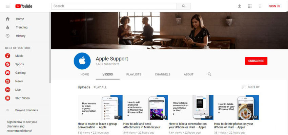
Task: Click PLAY ALL uploads
Action: [100, 87]
